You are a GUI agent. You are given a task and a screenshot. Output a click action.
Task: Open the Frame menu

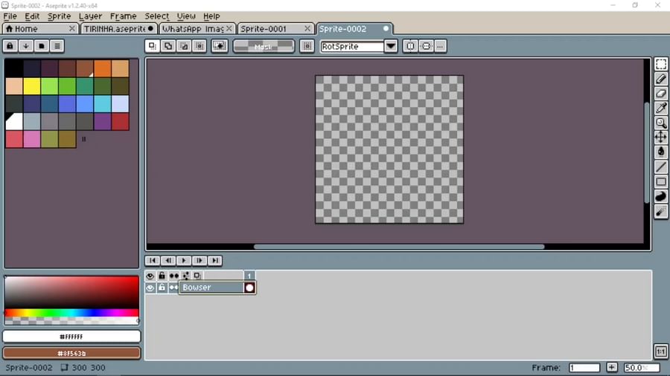(x=123, y=16)
